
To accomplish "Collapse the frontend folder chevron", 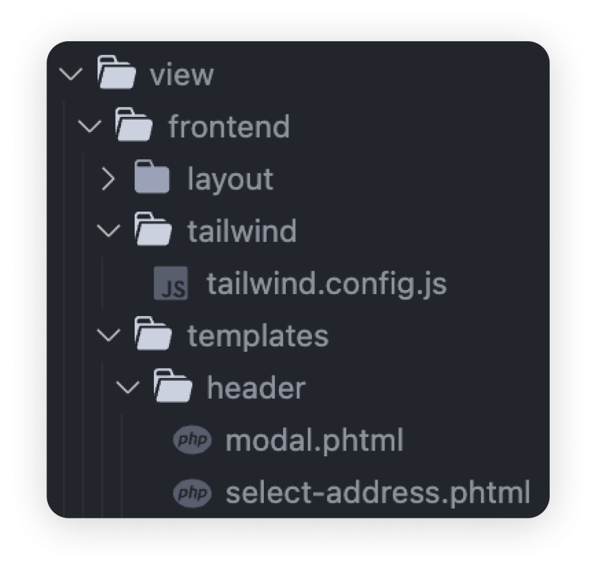I will (x=89, y=126).
